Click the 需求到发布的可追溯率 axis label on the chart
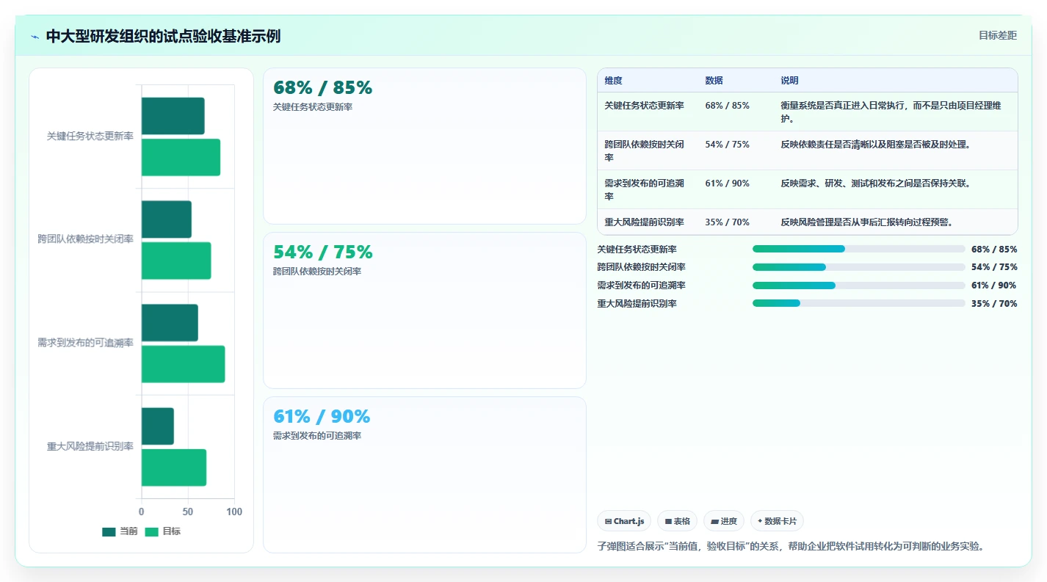The image size is (1047, 582). (86, 343)
